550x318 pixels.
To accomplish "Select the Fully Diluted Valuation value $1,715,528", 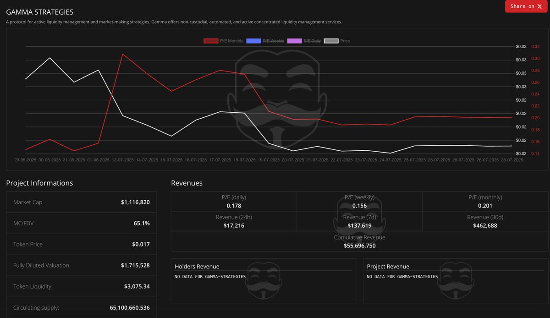I will pyautogui.click(x=135, y=265).
